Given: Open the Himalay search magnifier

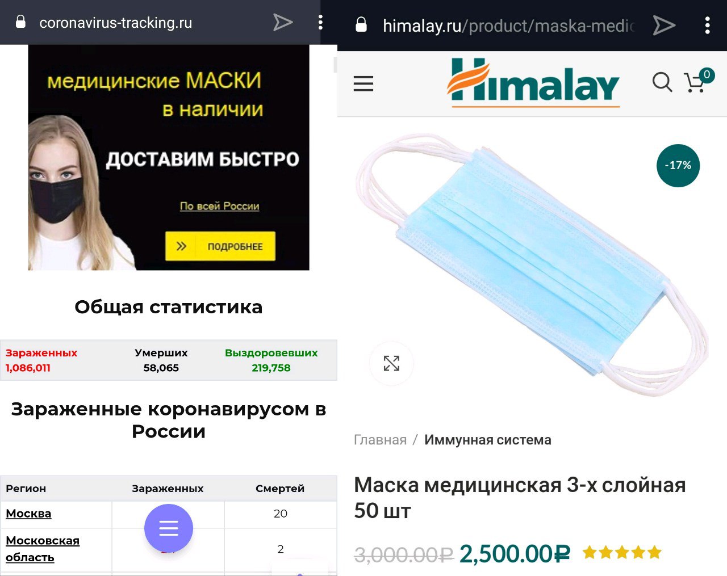Looking at the screenshot, I should (662, 82).
